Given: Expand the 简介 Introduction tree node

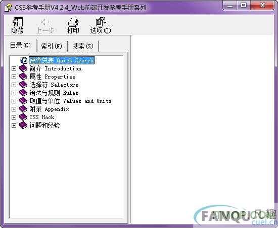Looking at the screenshot, I should tap(14, 68).
